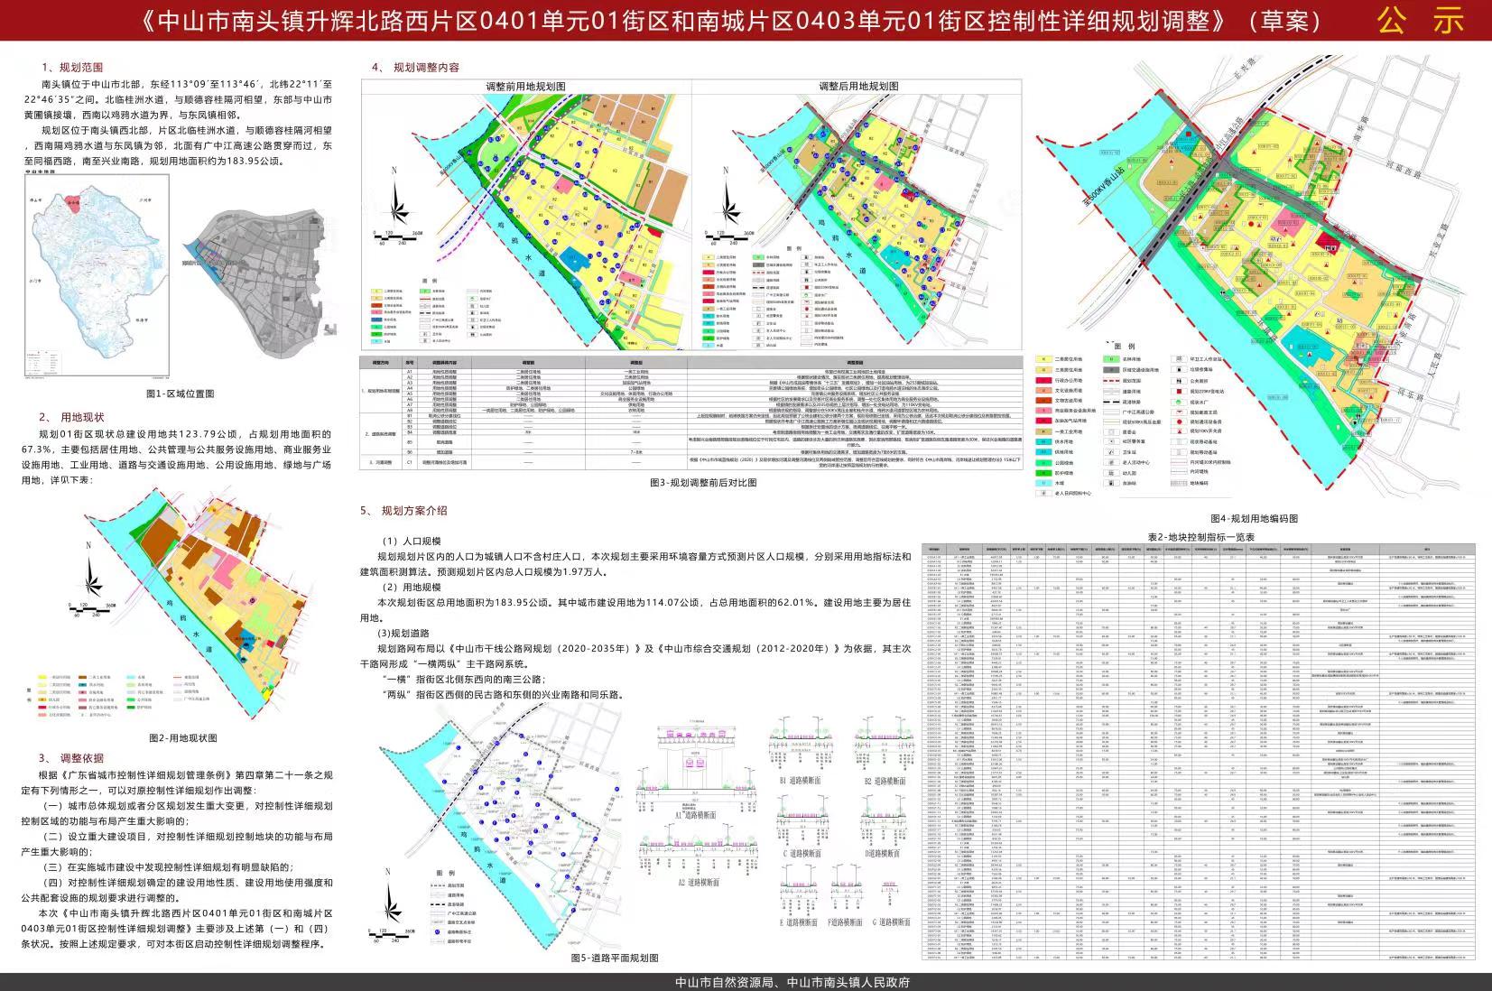
Task: Click the 5、规划方案介绍 section heading
Action: point(403,511)
